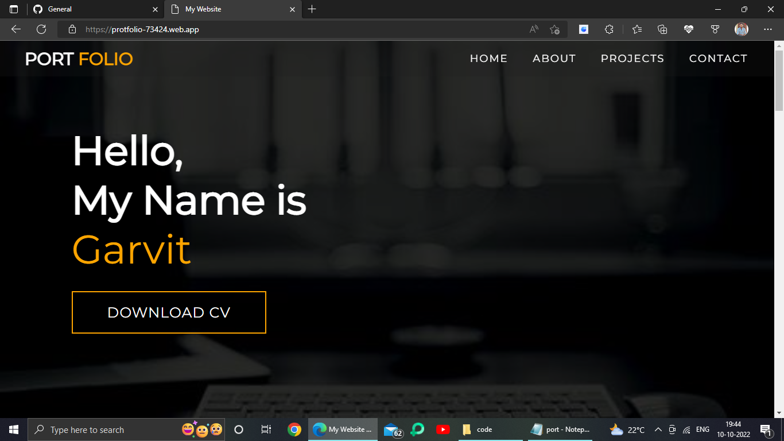Image resolution: width=784 pixels, height=441 pixels.
Task: Open Task View on the taskbar
Action: [x=266, y=430]
